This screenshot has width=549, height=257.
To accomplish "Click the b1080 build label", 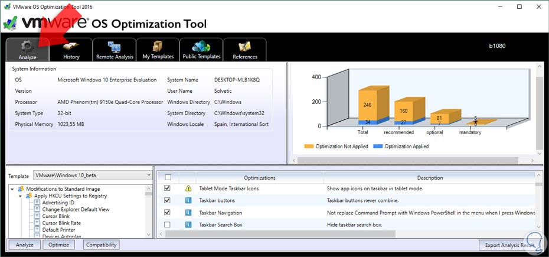I will 497,45.
